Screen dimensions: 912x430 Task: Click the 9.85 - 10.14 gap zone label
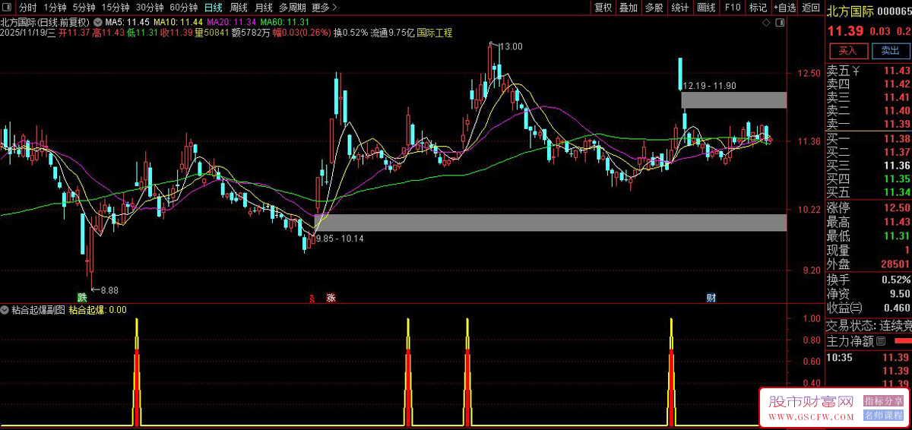pos(339,239)
